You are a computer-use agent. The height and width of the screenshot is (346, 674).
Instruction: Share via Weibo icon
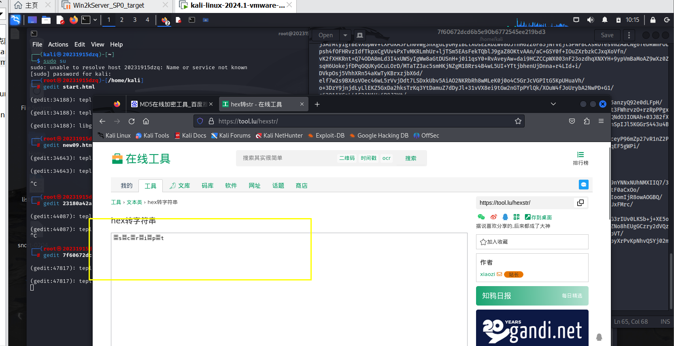[493, 217]
